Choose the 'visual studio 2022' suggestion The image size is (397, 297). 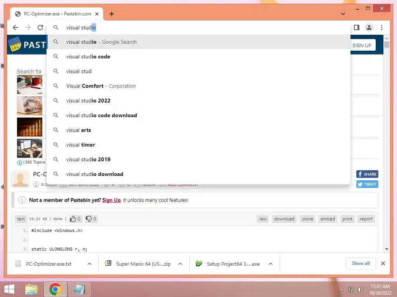pyautogui.click(x=198, y=101)
